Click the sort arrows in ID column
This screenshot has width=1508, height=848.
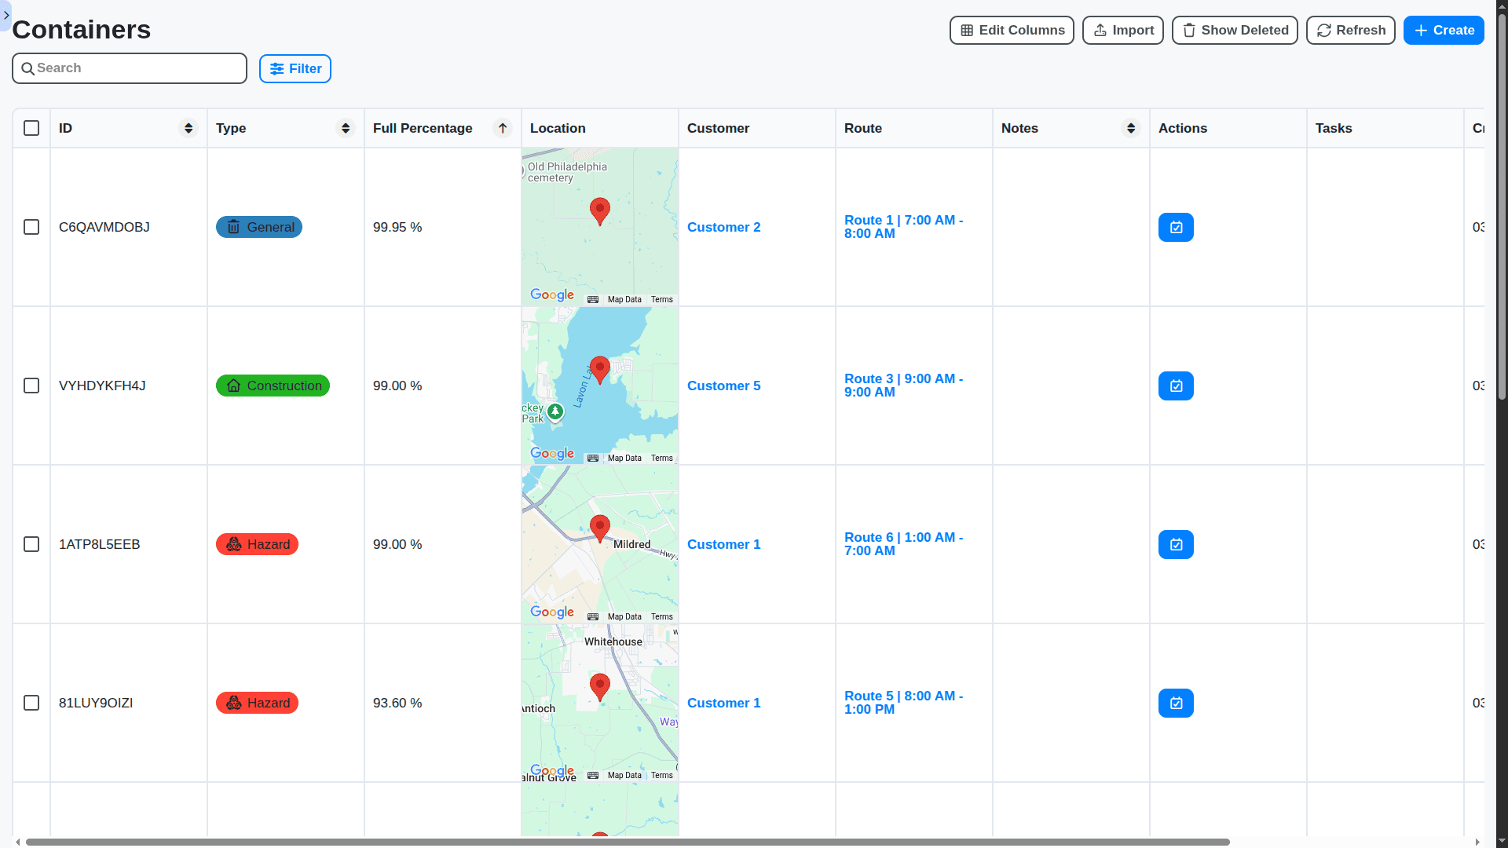188,128
